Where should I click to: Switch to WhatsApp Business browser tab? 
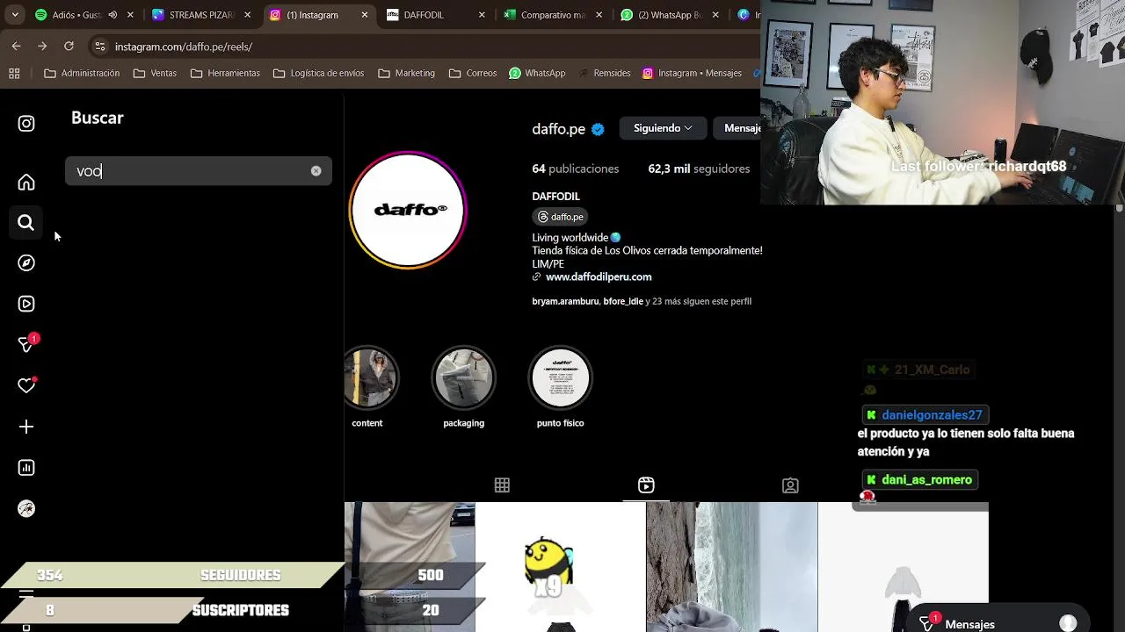(x=670, y=15)
